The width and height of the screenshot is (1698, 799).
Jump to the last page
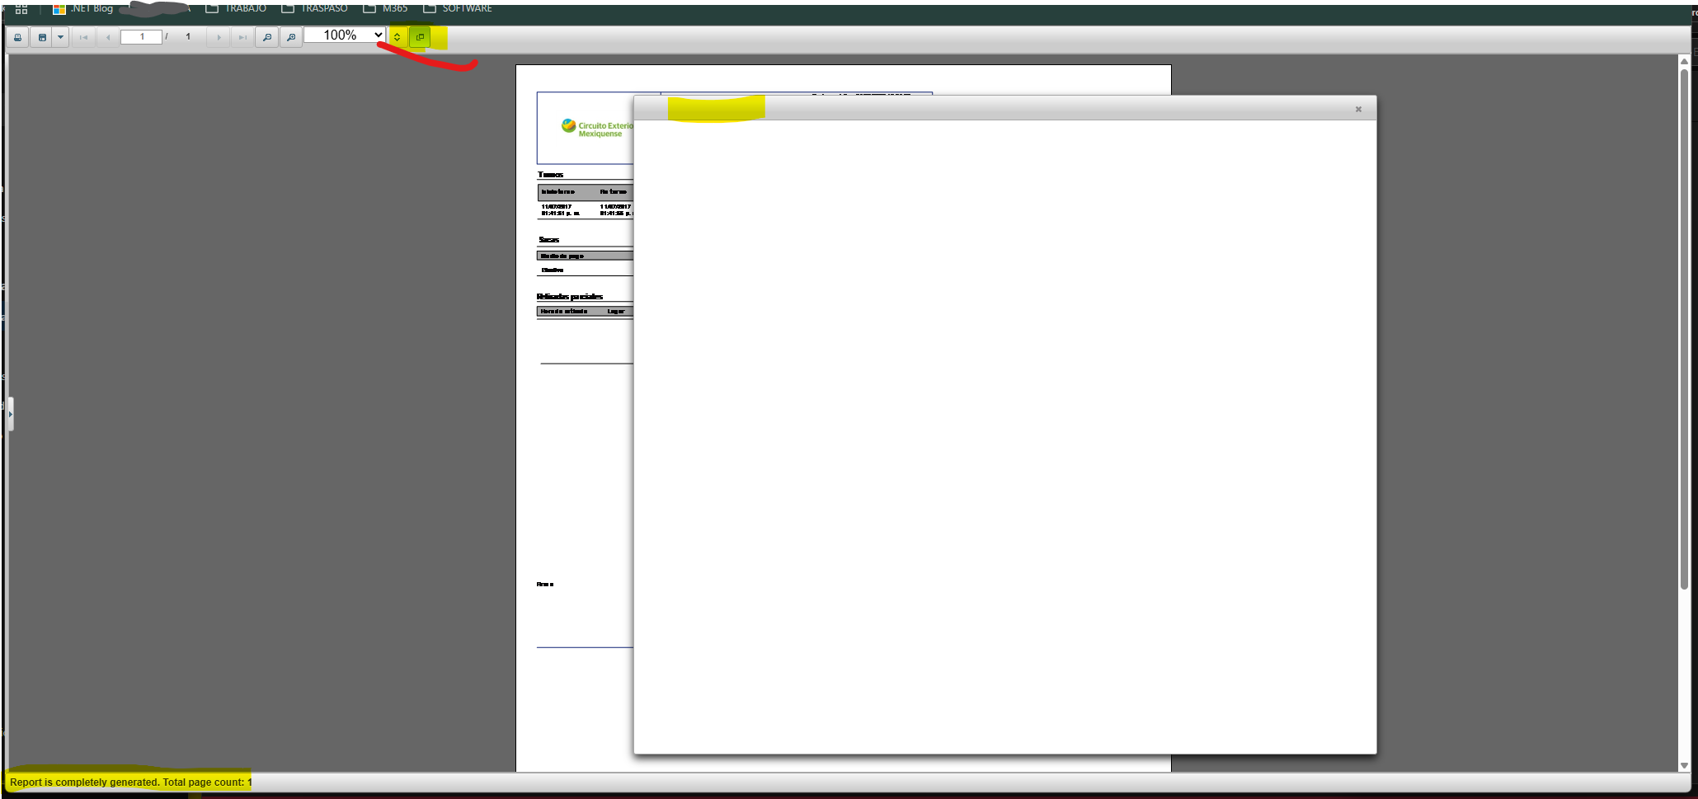click(242, 37)
